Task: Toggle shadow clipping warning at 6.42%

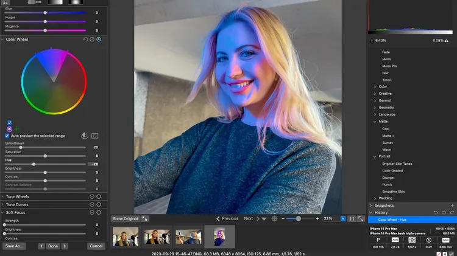Action: pyautogui.click(x=371, y=40)
